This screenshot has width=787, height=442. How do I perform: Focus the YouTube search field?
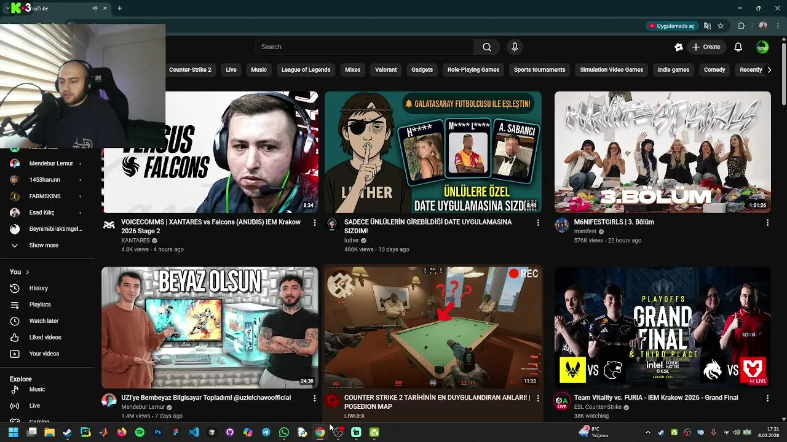364,47
